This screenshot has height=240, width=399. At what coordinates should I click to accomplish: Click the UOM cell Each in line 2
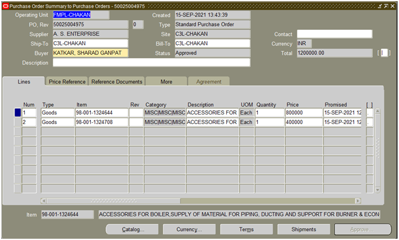coord(247,122)
